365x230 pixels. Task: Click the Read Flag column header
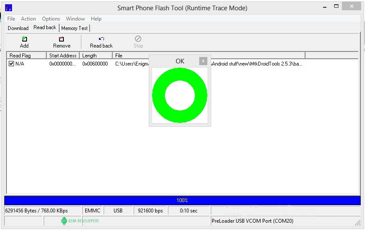tap(26, 55)
